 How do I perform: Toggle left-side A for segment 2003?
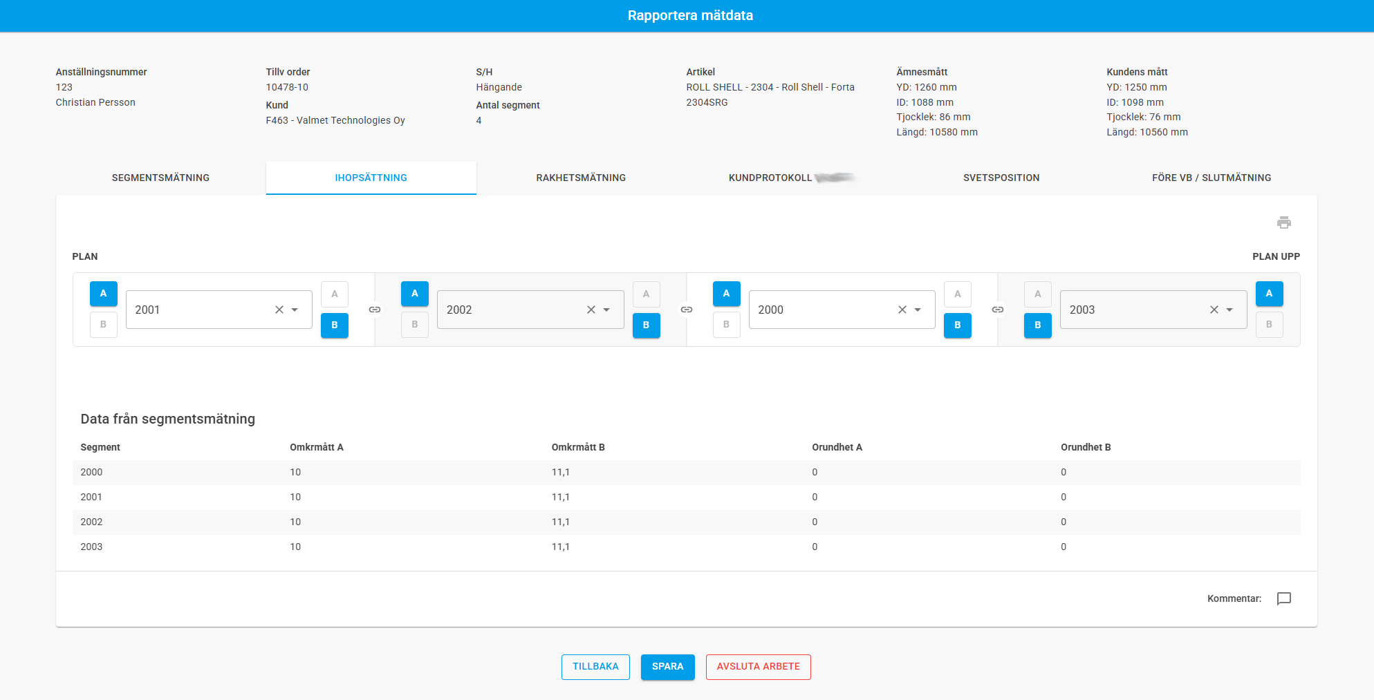(1037, 294)
